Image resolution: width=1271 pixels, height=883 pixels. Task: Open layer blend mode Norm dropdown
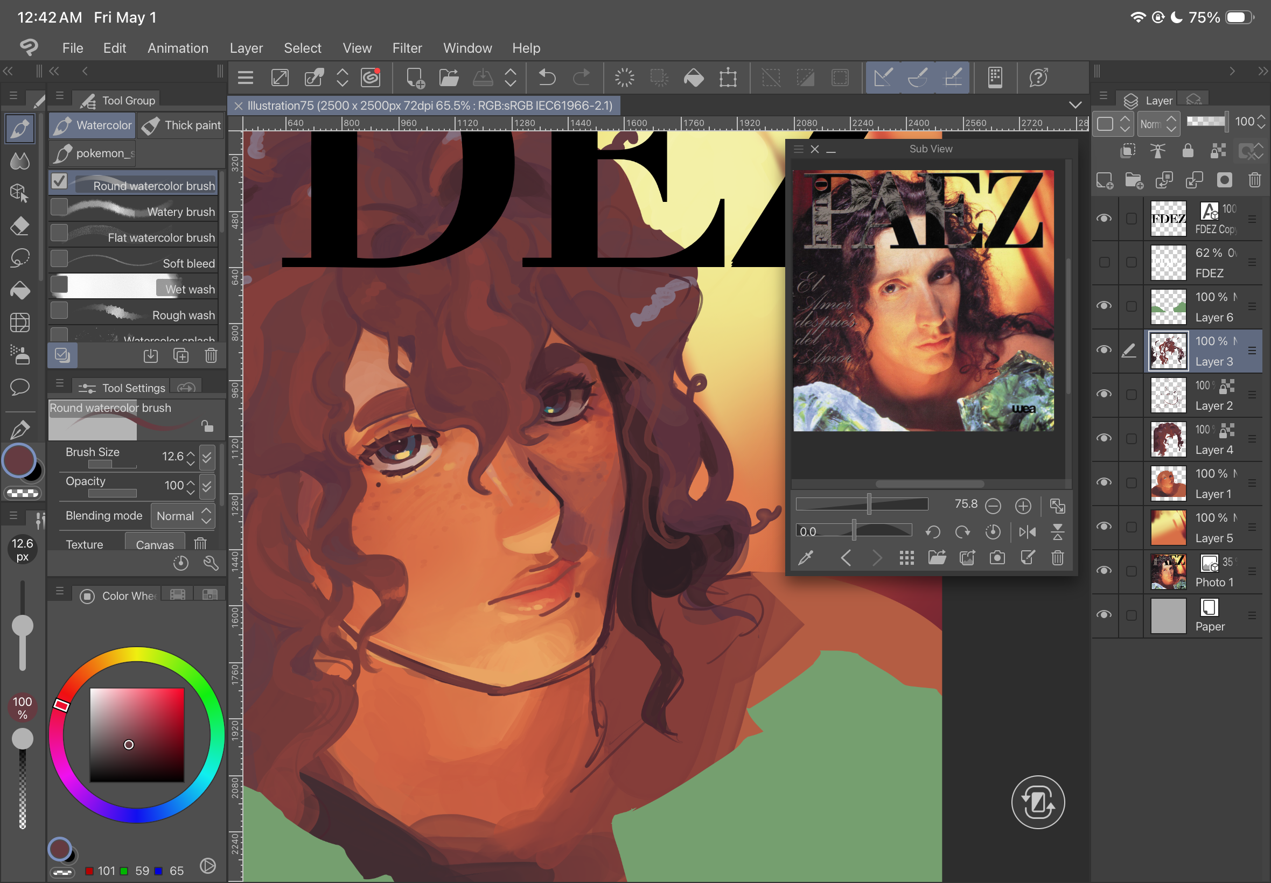(x=1158, y=124)
